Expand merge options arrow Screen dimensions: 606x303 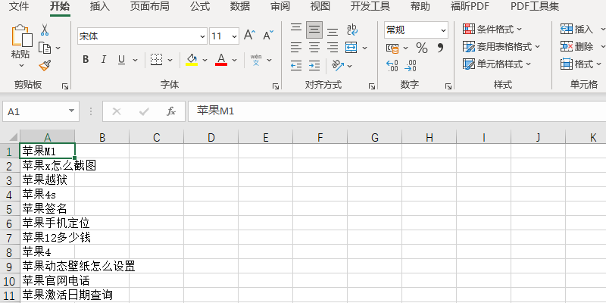click(x=364, y=48)
